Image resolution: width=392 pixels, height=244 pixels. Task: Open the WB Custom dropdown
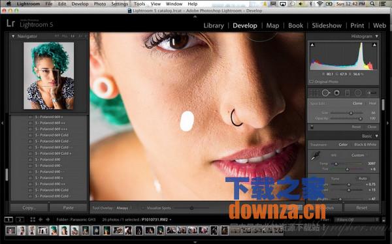click(x=358, y=155)
